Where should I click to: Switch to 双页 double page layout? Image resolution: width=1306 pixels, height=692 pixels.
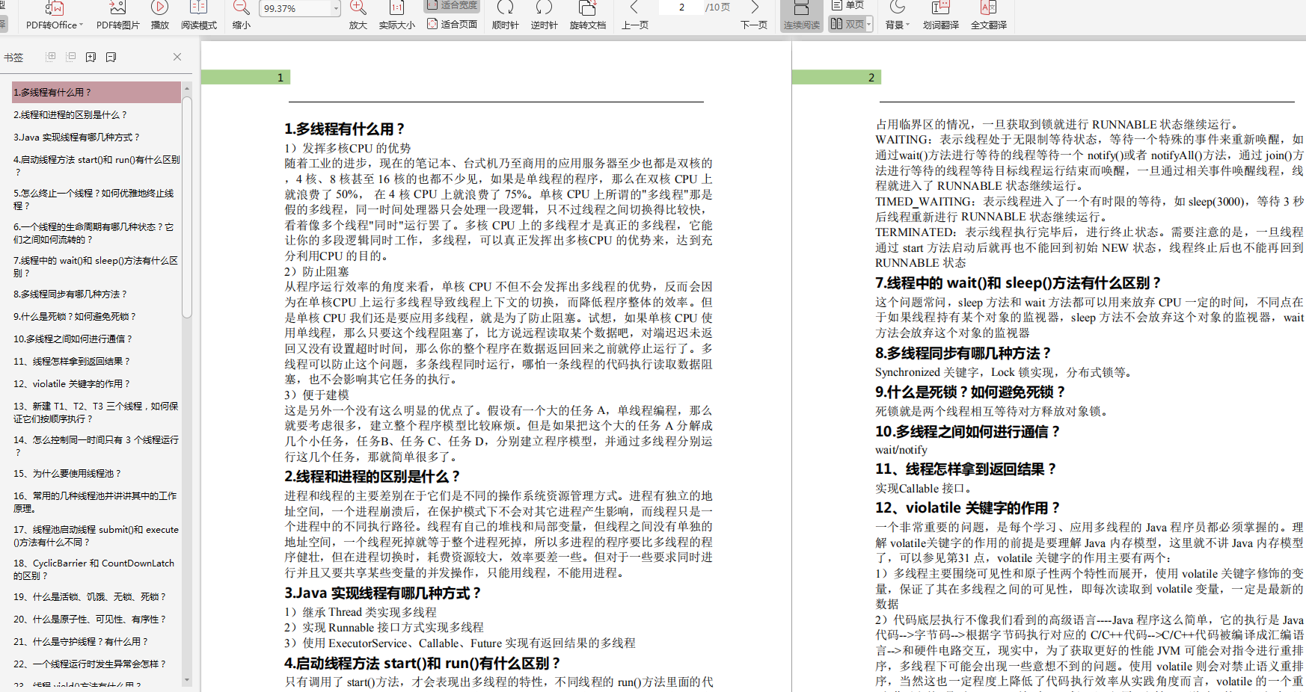847,24
